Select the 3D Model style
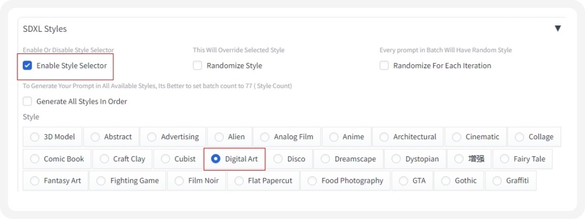Image resolution: width=585 pixels, height=219 pixels. coord(35,137)
